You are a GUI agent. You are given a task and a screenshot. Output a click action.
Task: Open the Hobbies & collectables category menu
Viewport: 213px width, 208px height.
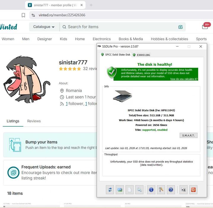coord(169,39)
